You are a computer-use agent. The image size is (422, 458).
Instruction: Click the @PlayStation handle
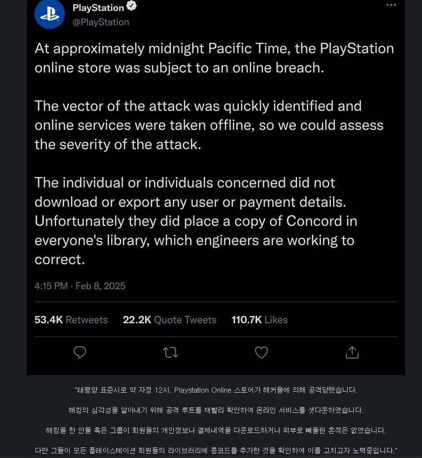(x=101, y=22)
